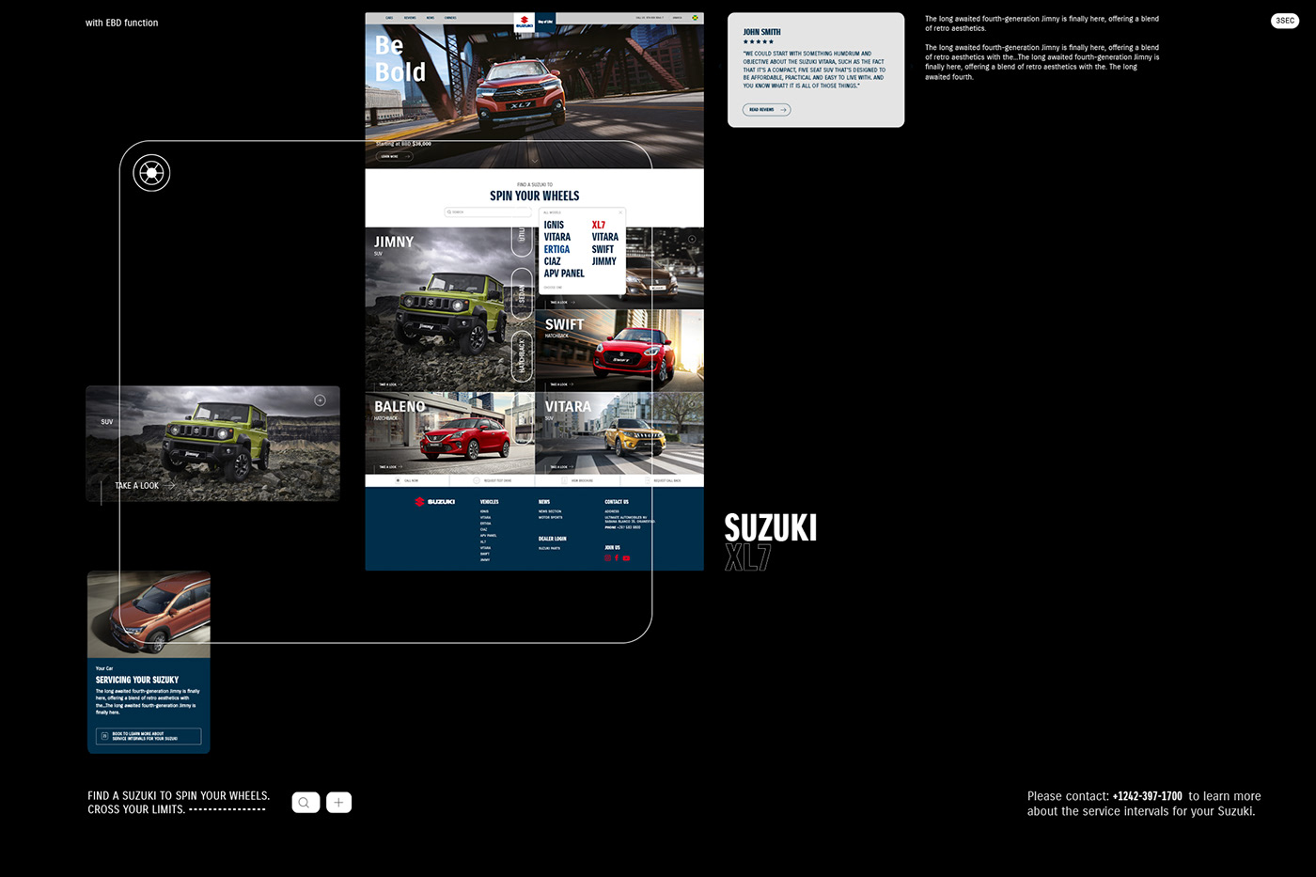Open the Swift hatchback car card

tap(619, 351)
